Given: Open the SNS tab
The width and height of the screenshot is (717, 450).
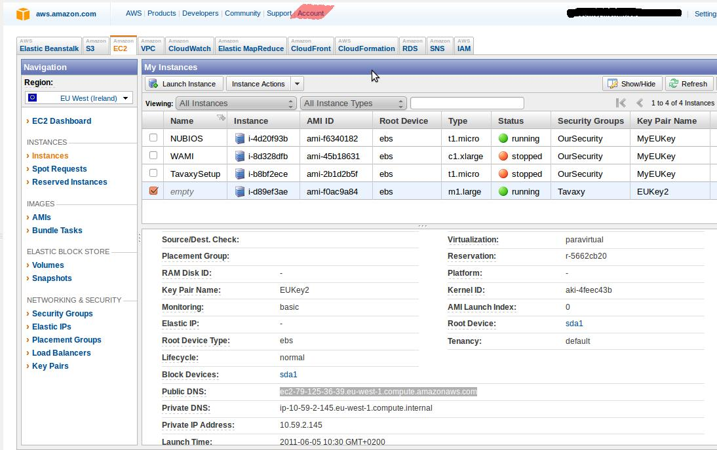Looking at the screenshot, I should pos(440,46).
